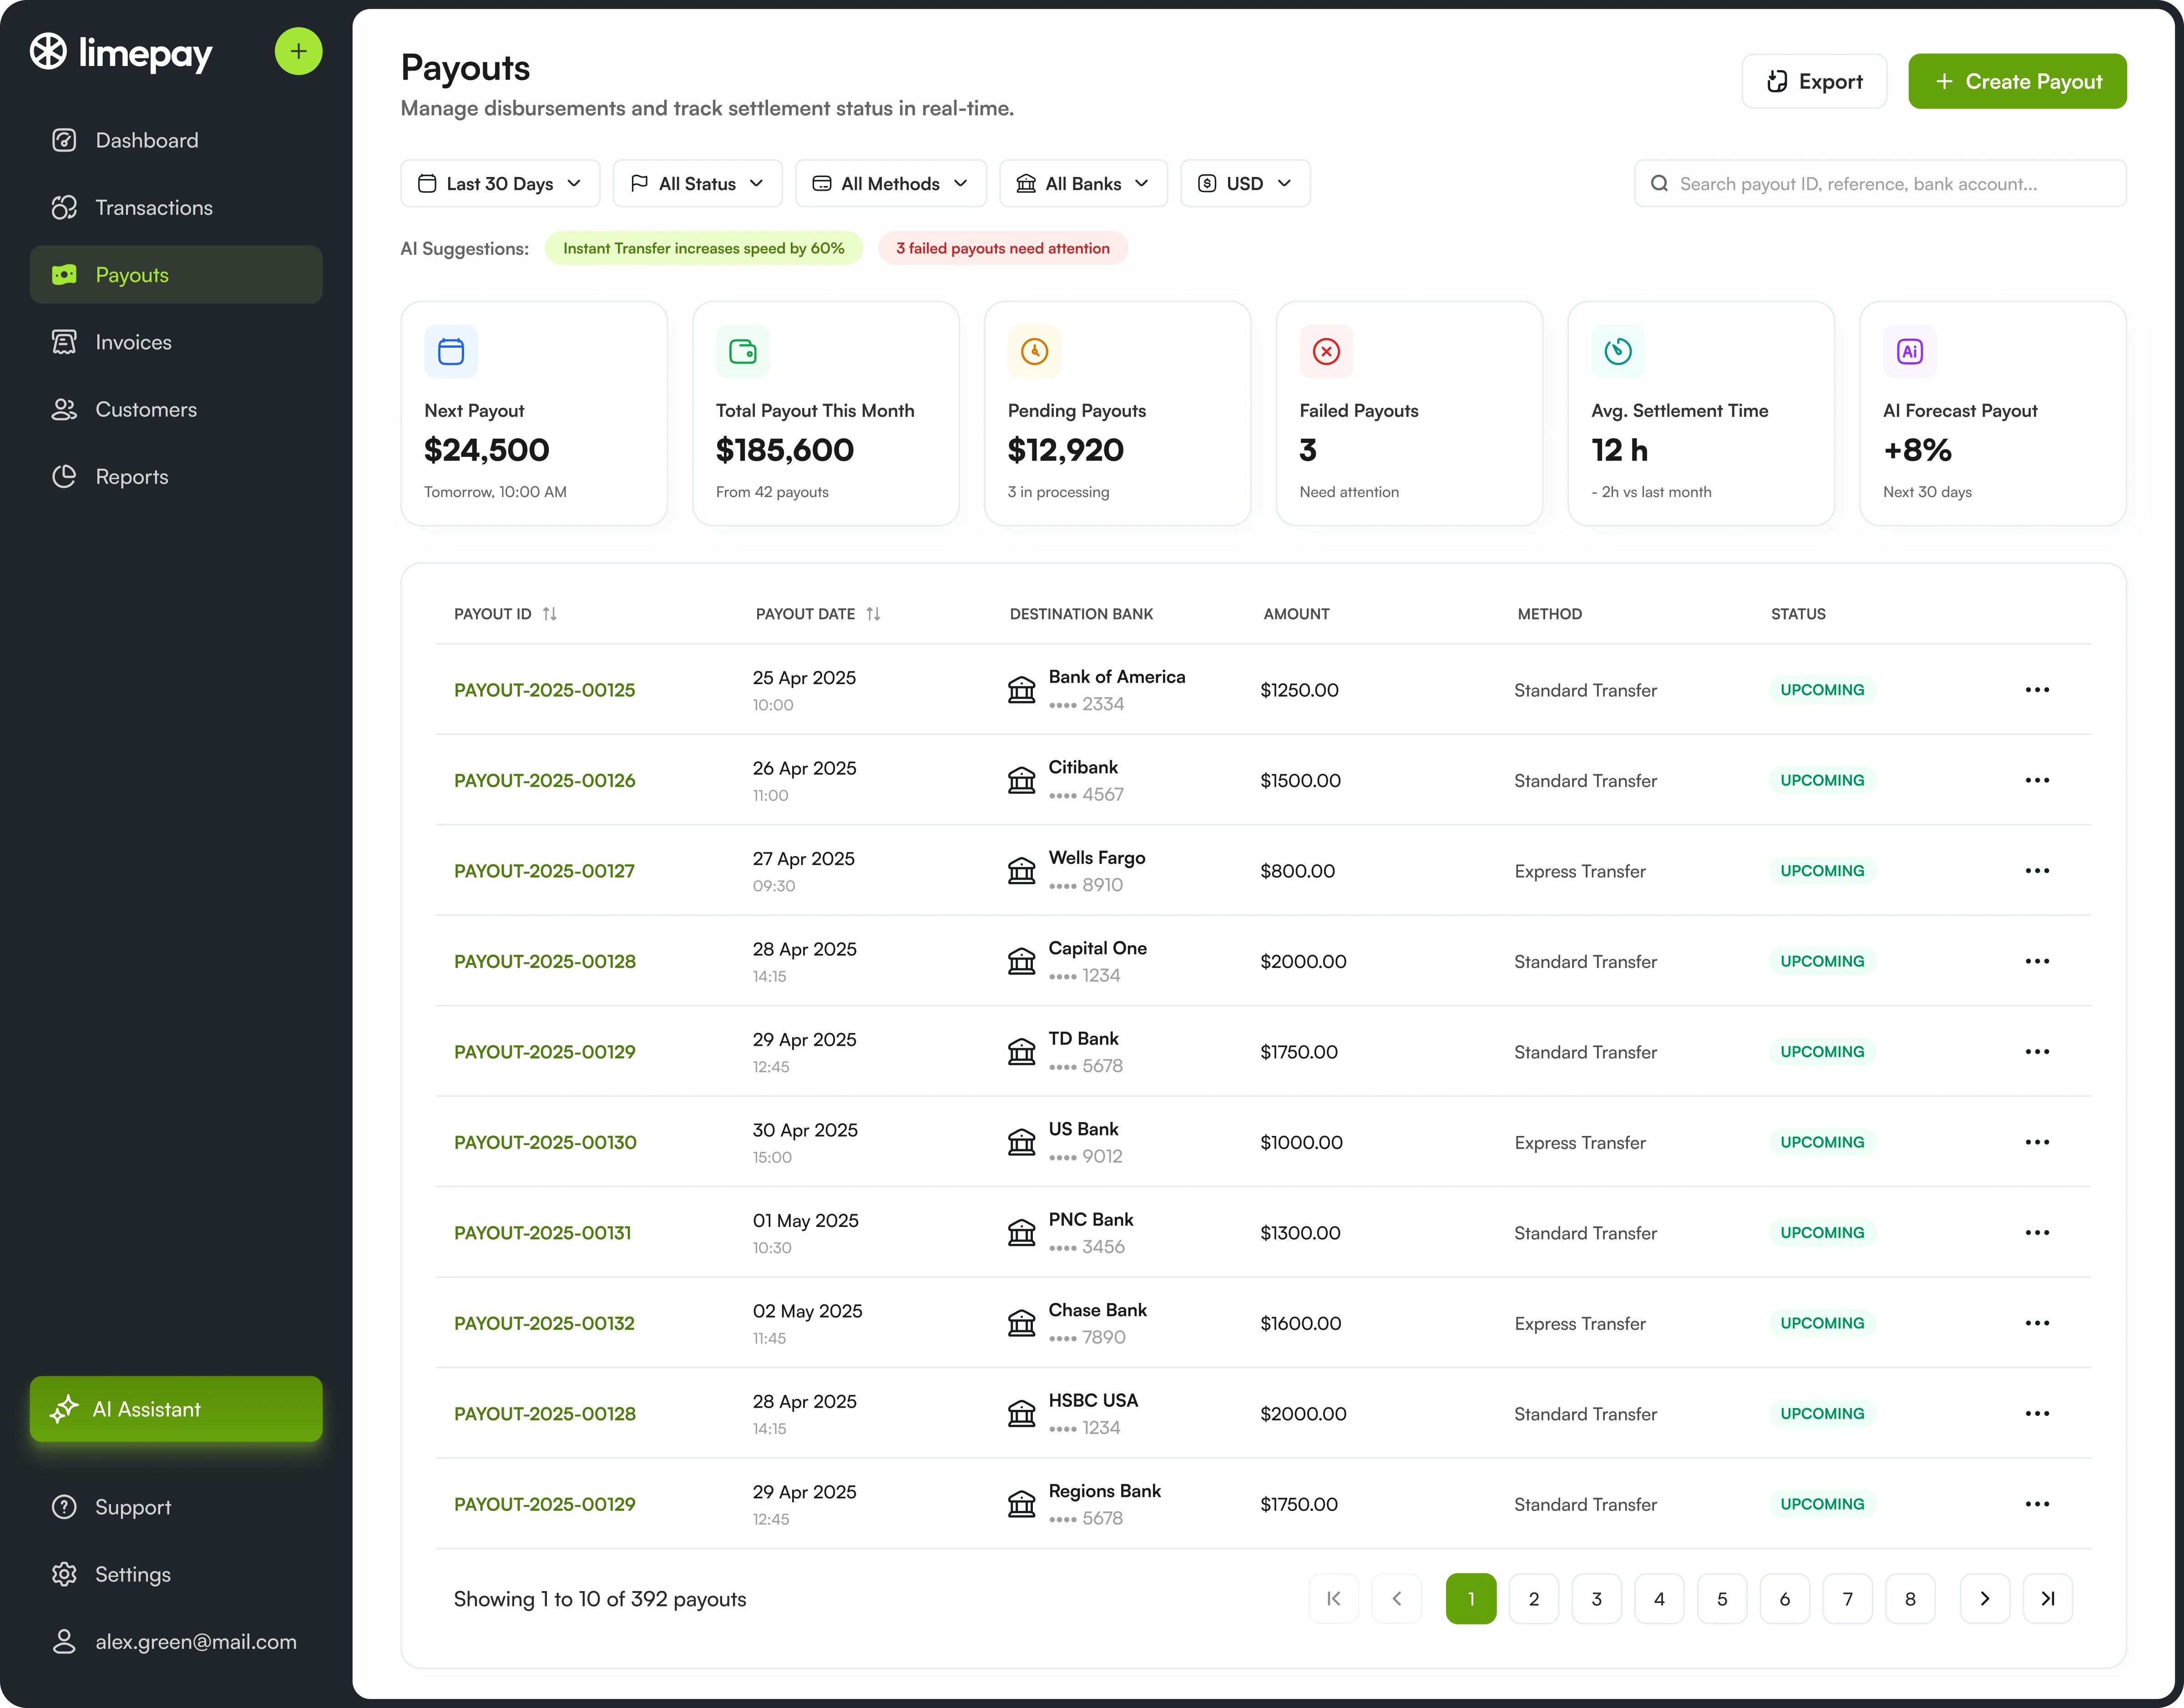Click the Next Payout calendar icon
Screen dimensions: 2184x1708
pos(451,351)
